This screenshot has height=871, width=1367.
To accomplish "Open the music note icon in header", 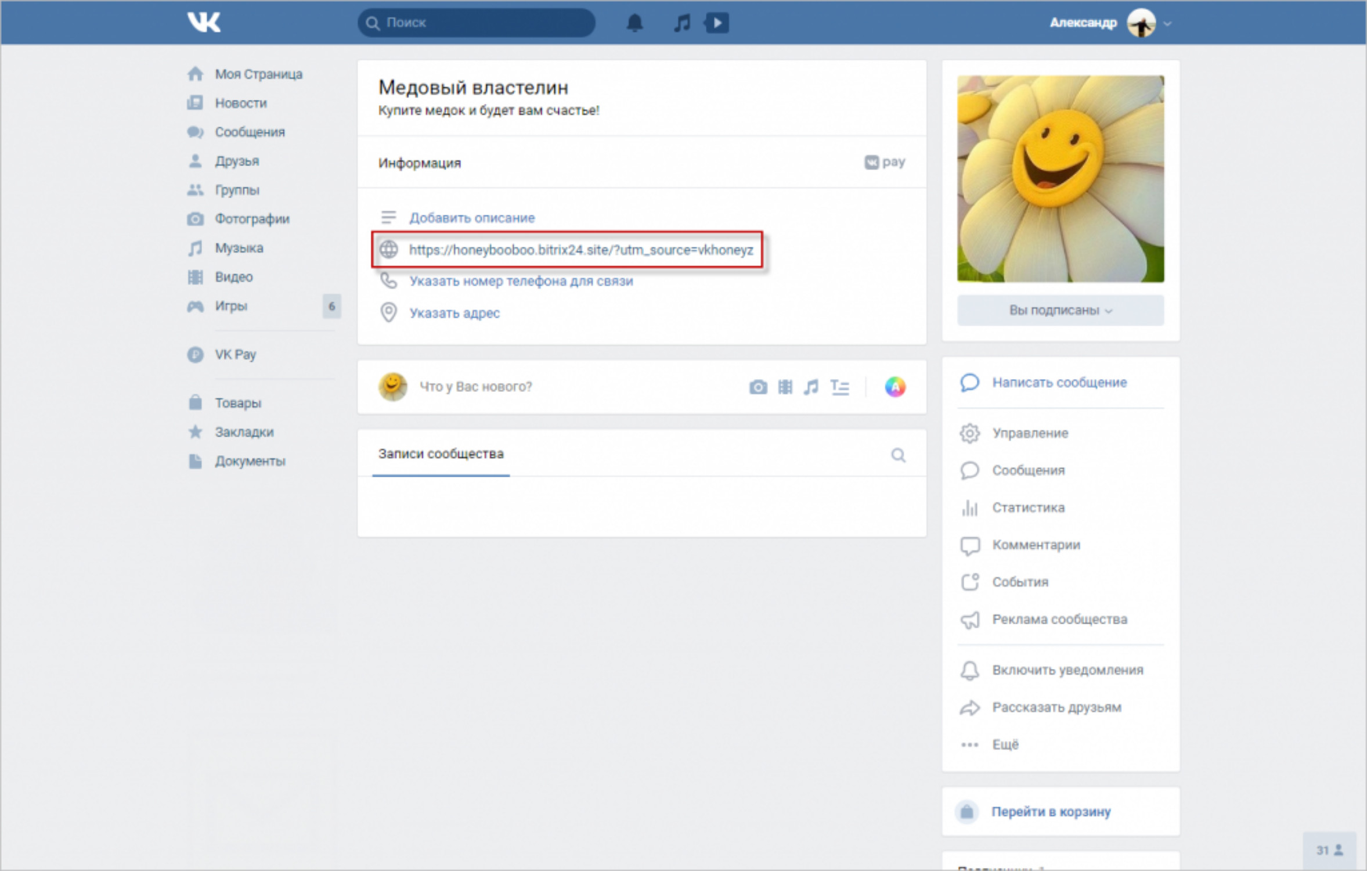I will pyautogui.click(x=682, y=23).
